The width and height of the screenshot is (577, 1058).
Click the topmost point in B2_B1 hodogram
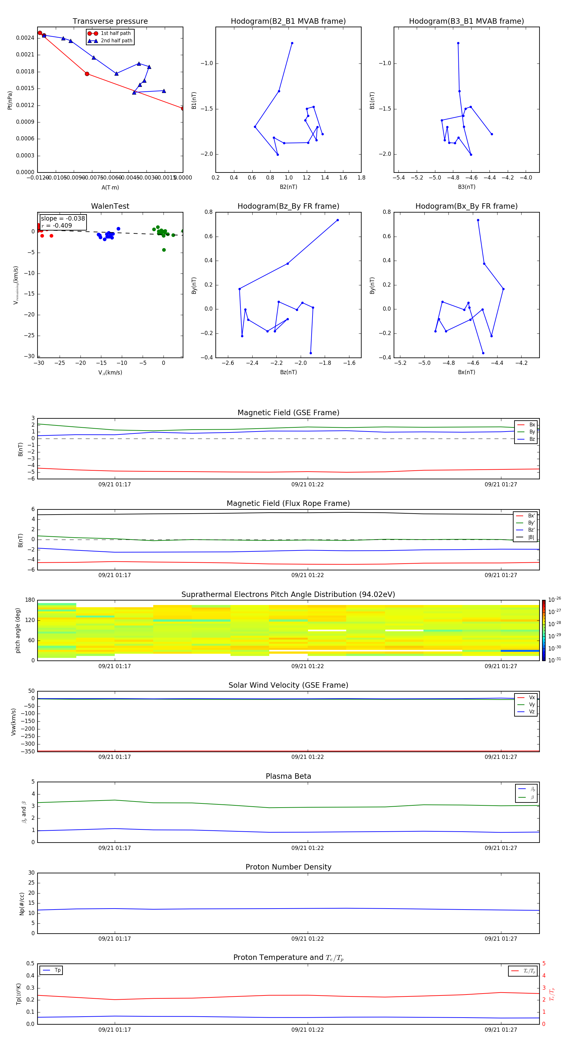tap(292, 43)
